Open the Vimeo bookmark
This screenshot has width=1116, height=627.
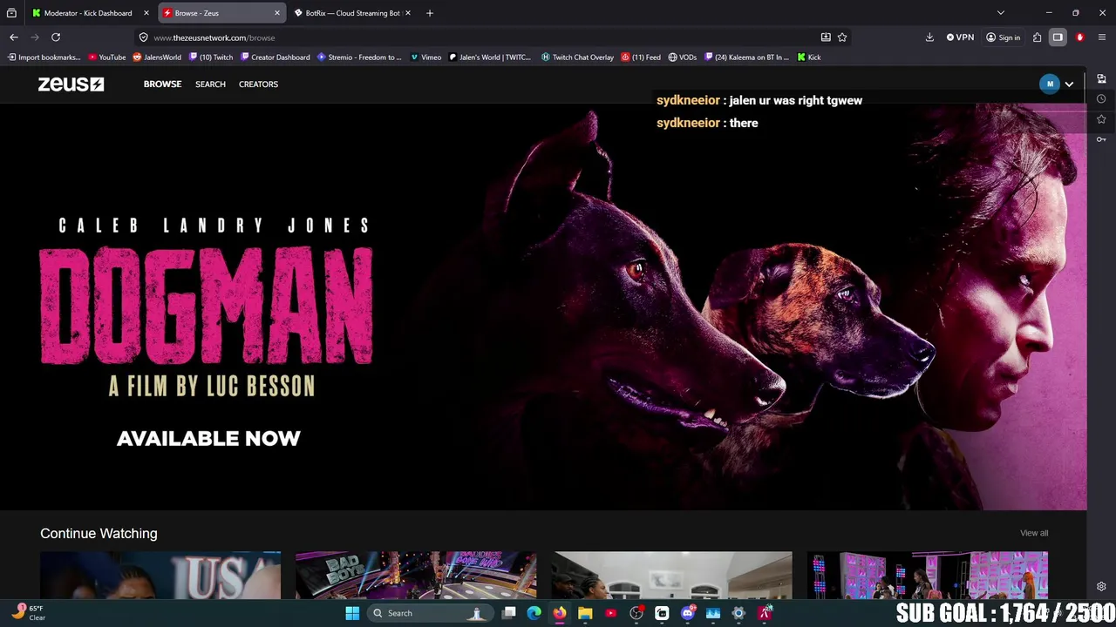425,57
